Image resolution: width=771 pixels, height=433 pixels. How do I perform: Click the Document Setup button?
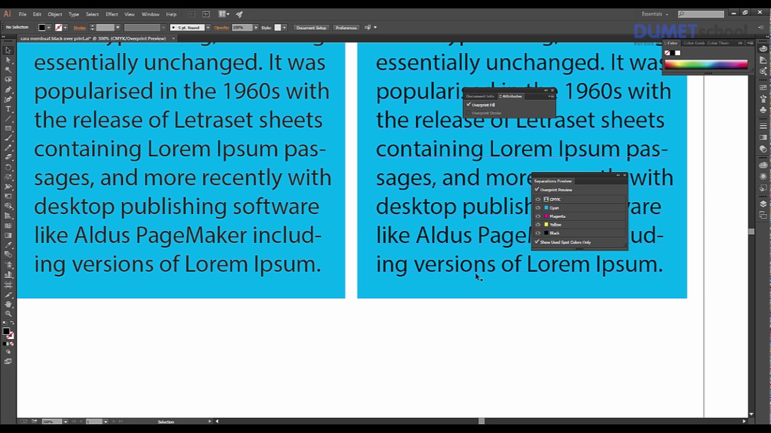click(311, 28)
